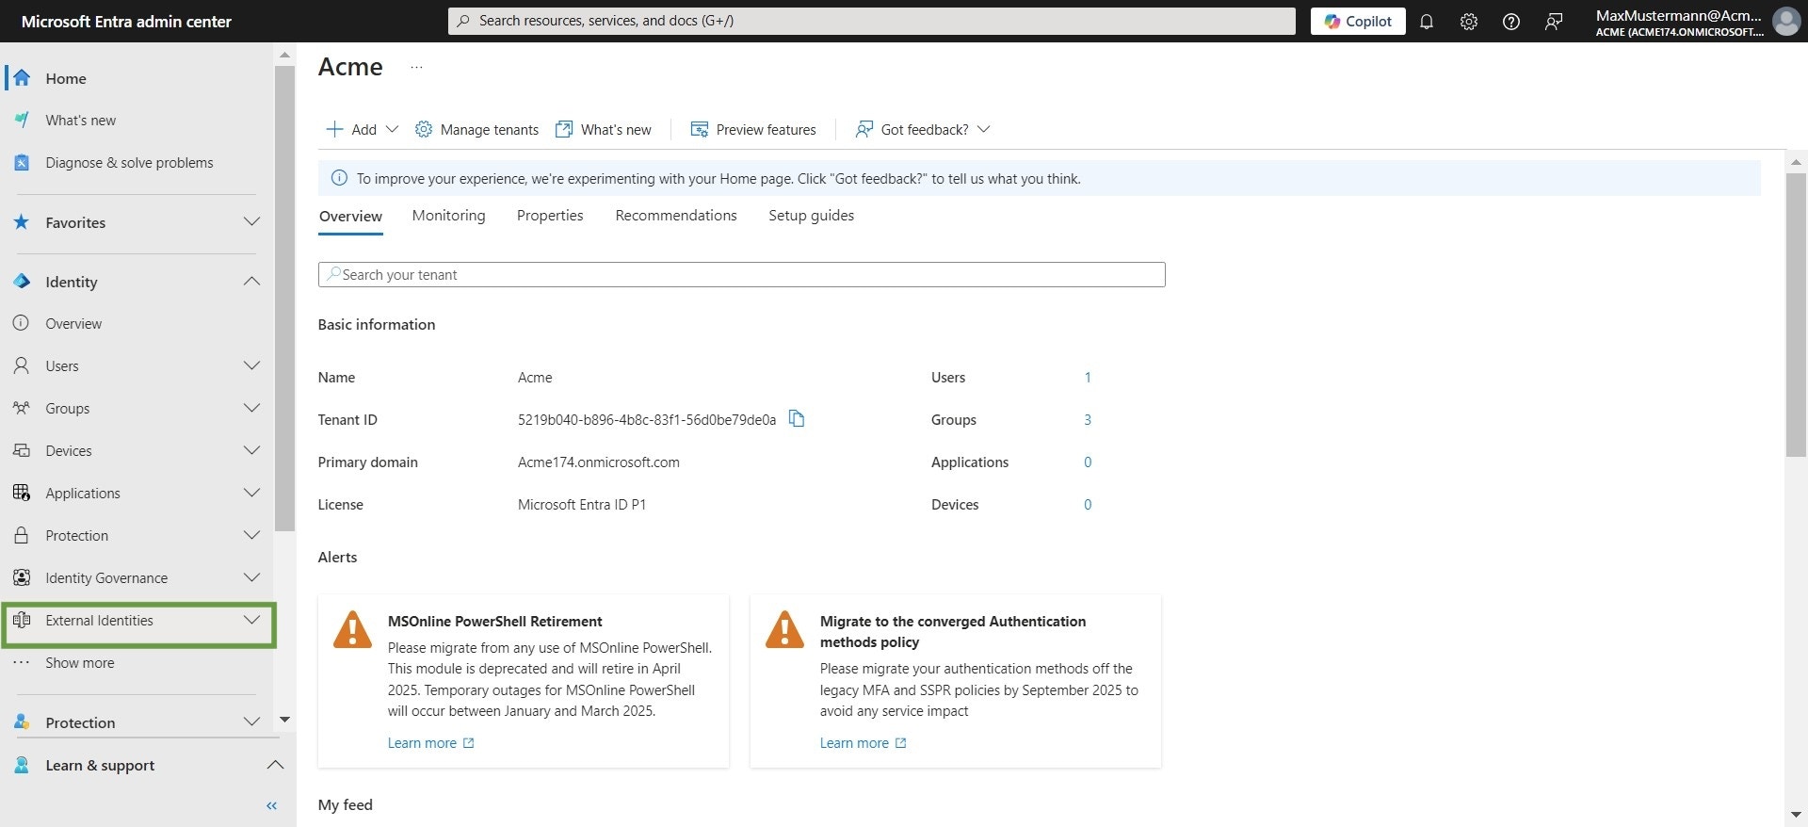This screenshot has width=1808, height=827.
Task: Open Learn more for Authentication methods policy
Action: tap(864, 743)
